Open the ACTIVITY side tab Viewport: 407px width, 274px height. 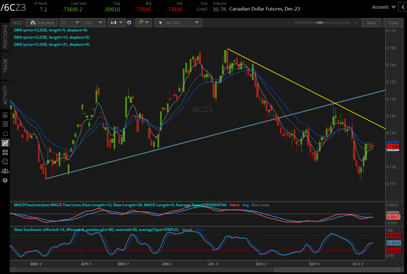click(5, 95)
